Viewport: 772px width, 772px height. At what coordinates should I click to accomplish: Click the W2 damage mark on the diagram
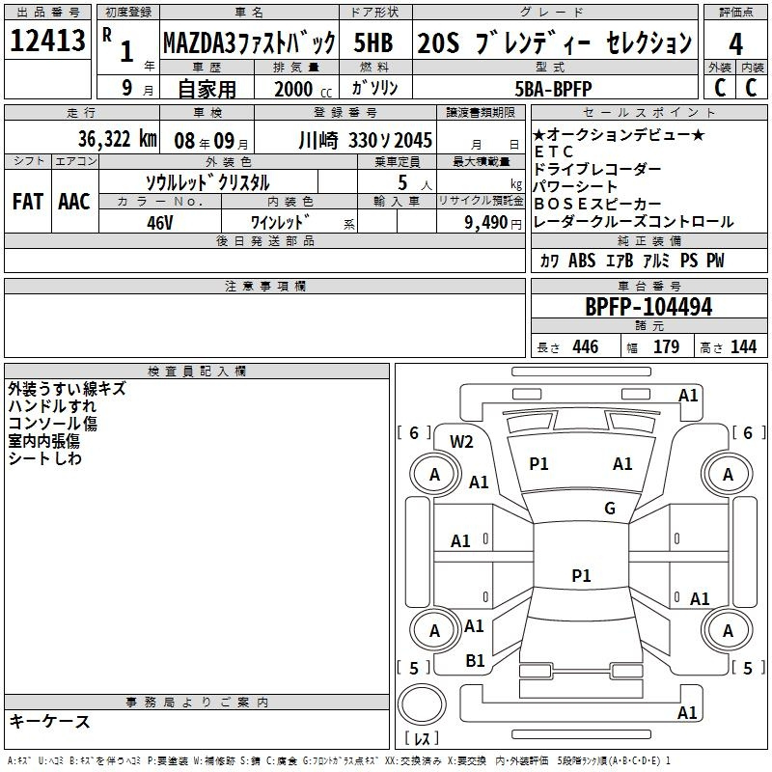pyautogui.click(x=462, y=442)
